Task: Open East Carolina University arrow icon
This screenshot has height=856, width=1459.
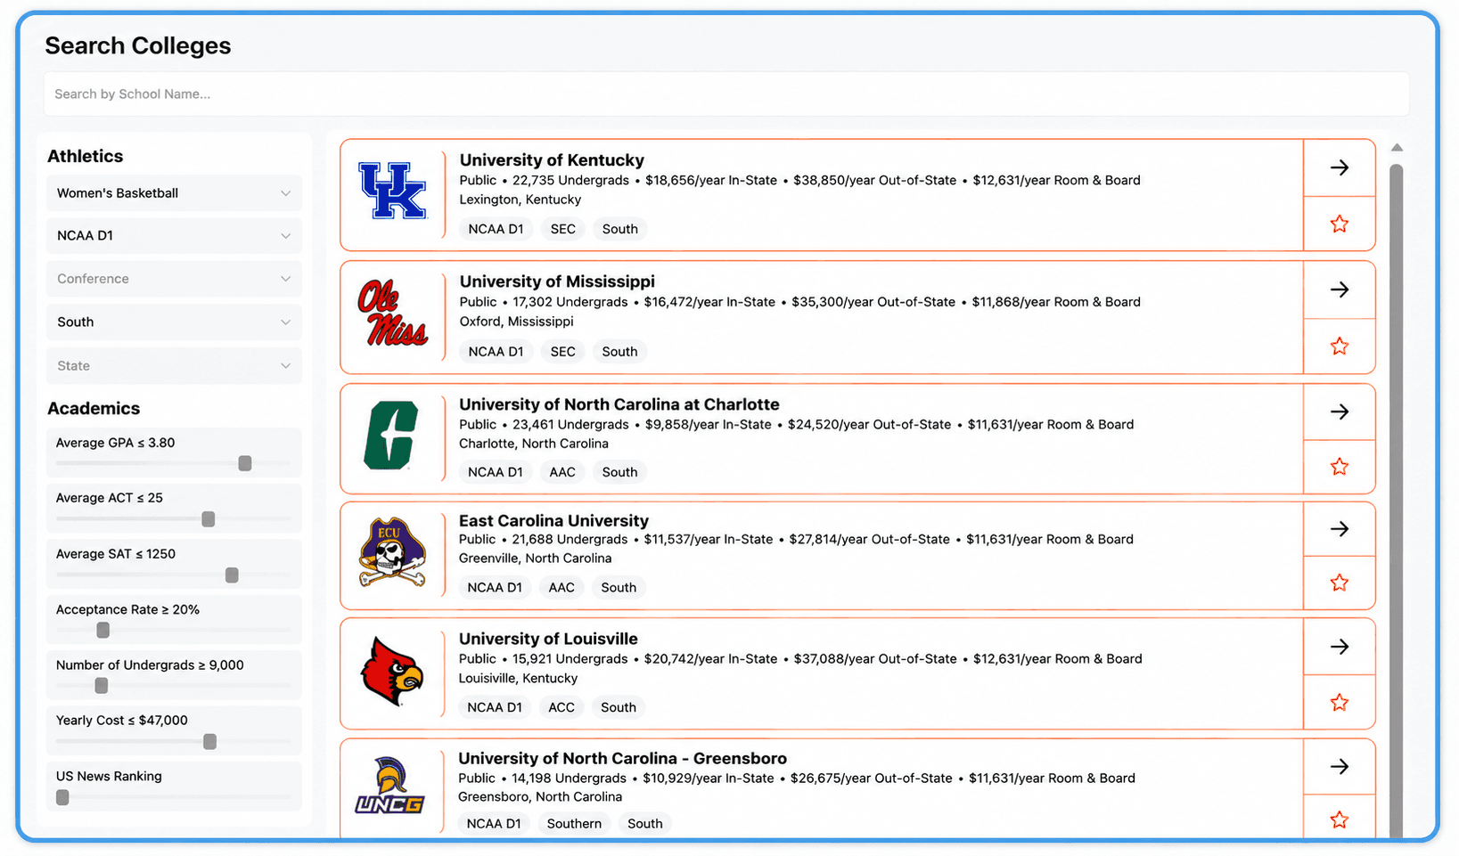Action: pos(1339,529)
